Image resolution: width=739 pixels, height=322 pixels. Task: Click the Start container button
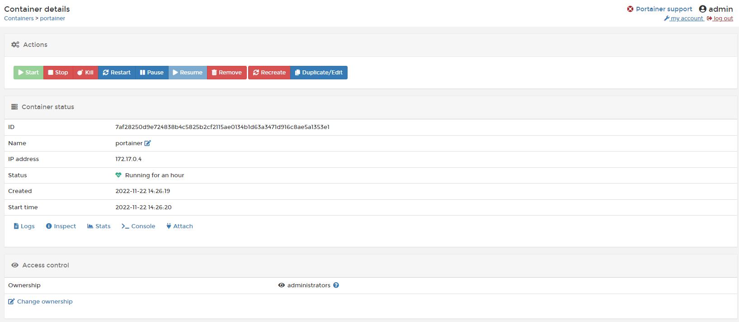[x=28, y=73]
